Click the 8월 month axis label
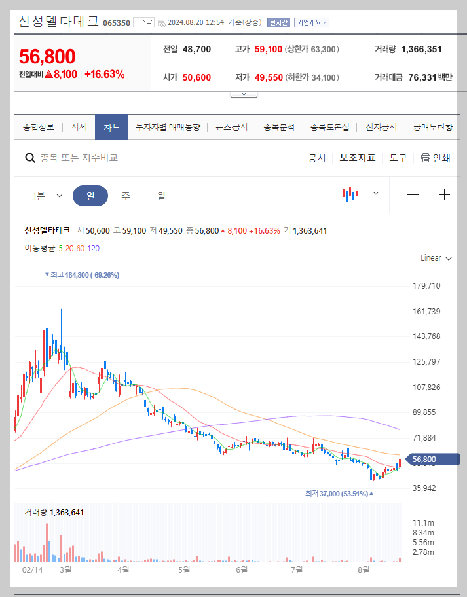Viewport: 467px width, 597px height. coord(364,570)
